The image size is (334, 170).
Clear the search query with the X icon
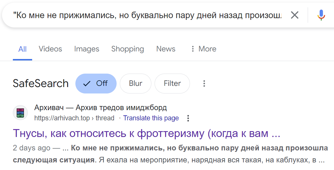(295, 15)
